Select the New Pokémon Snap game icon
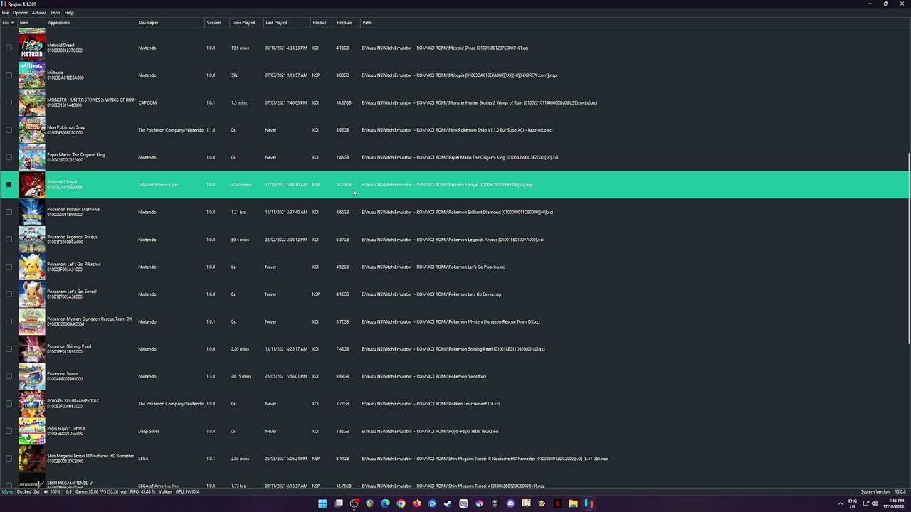This screenshot has height=512, width=911. tap(32, 130)
